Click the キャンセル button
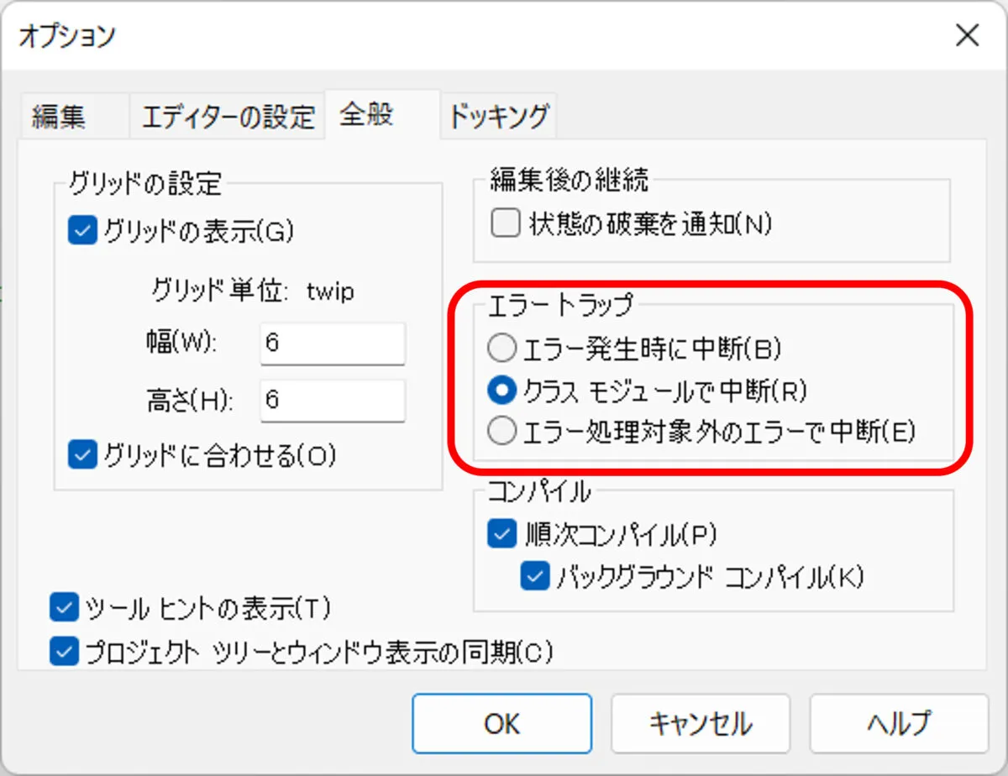Screen dimensions: 1008x776 click(700, 723)
